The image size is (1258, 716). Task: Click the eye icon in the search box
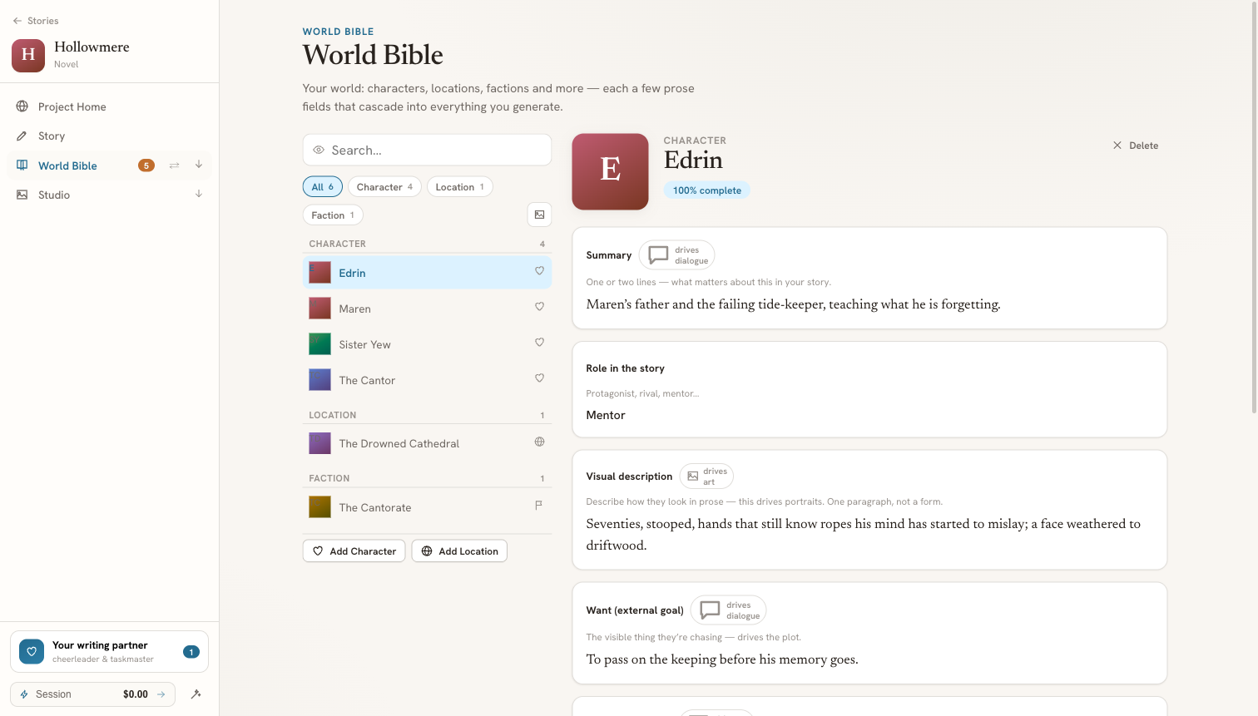319,150
